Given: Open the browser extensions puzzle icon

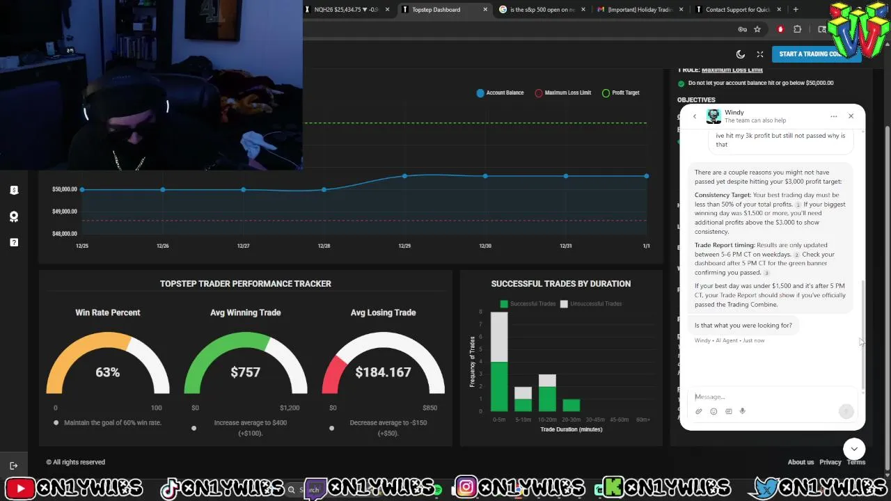Looking at the screenshot, I should (x=798, y=29).
